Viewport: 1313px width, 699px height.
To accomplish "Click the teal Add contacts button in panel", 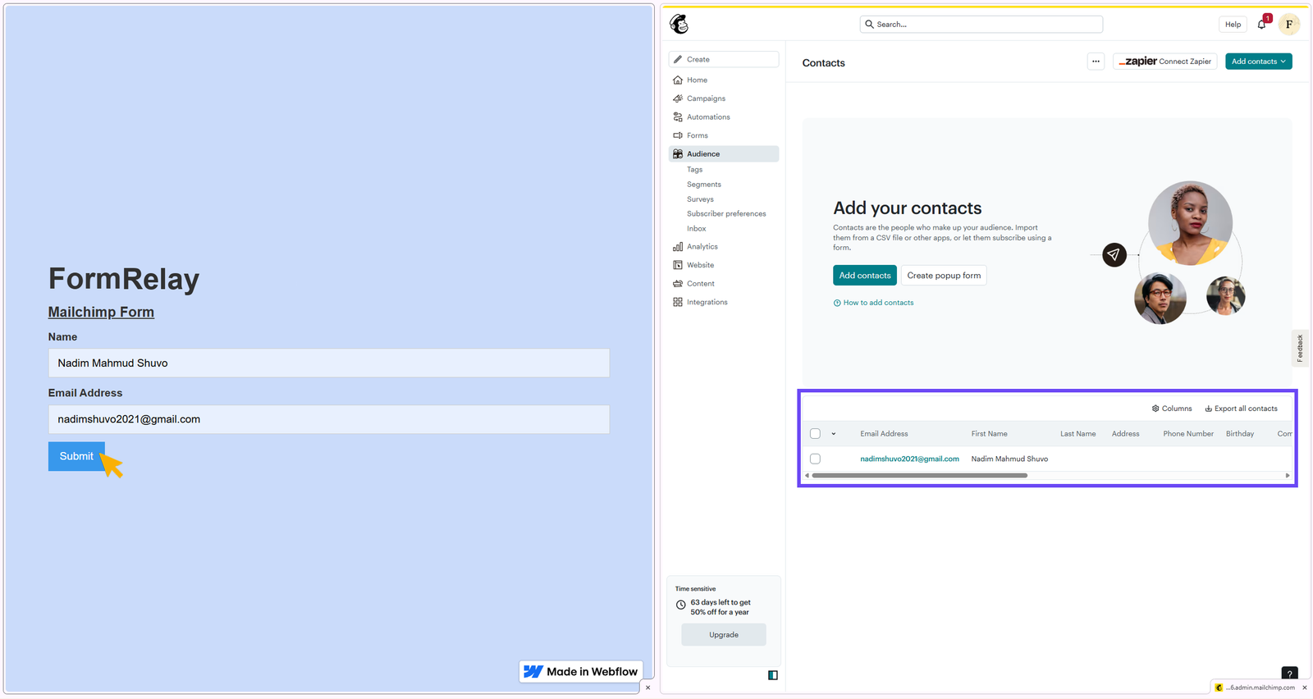I will [x=865, y=276].
